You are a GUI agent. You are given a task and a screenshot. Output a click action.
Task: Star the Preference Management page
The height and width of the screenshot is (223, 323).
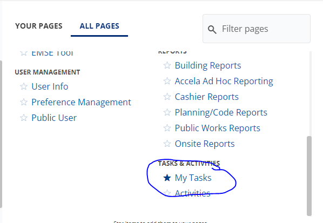24,102
